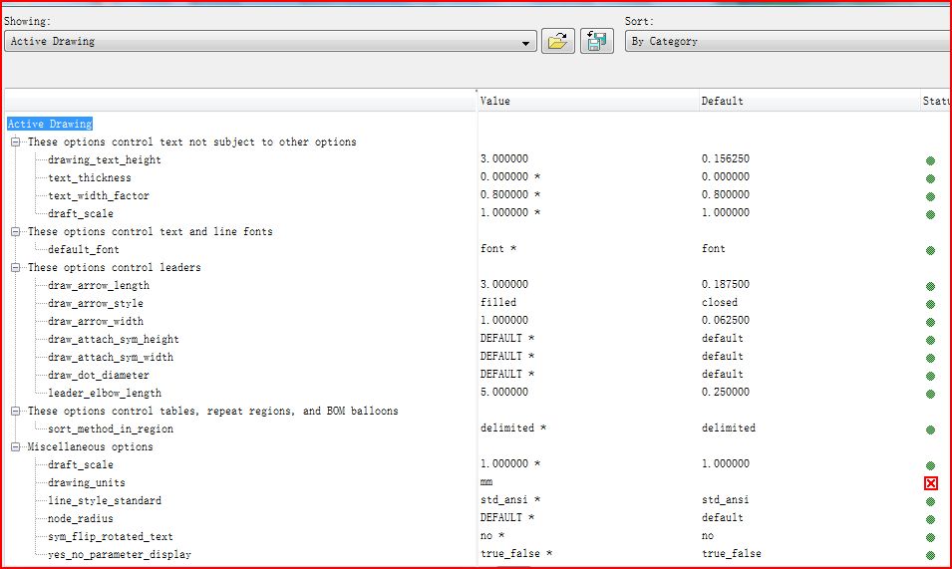Click the green status dot for text_thickness

[x=931, y=179]
